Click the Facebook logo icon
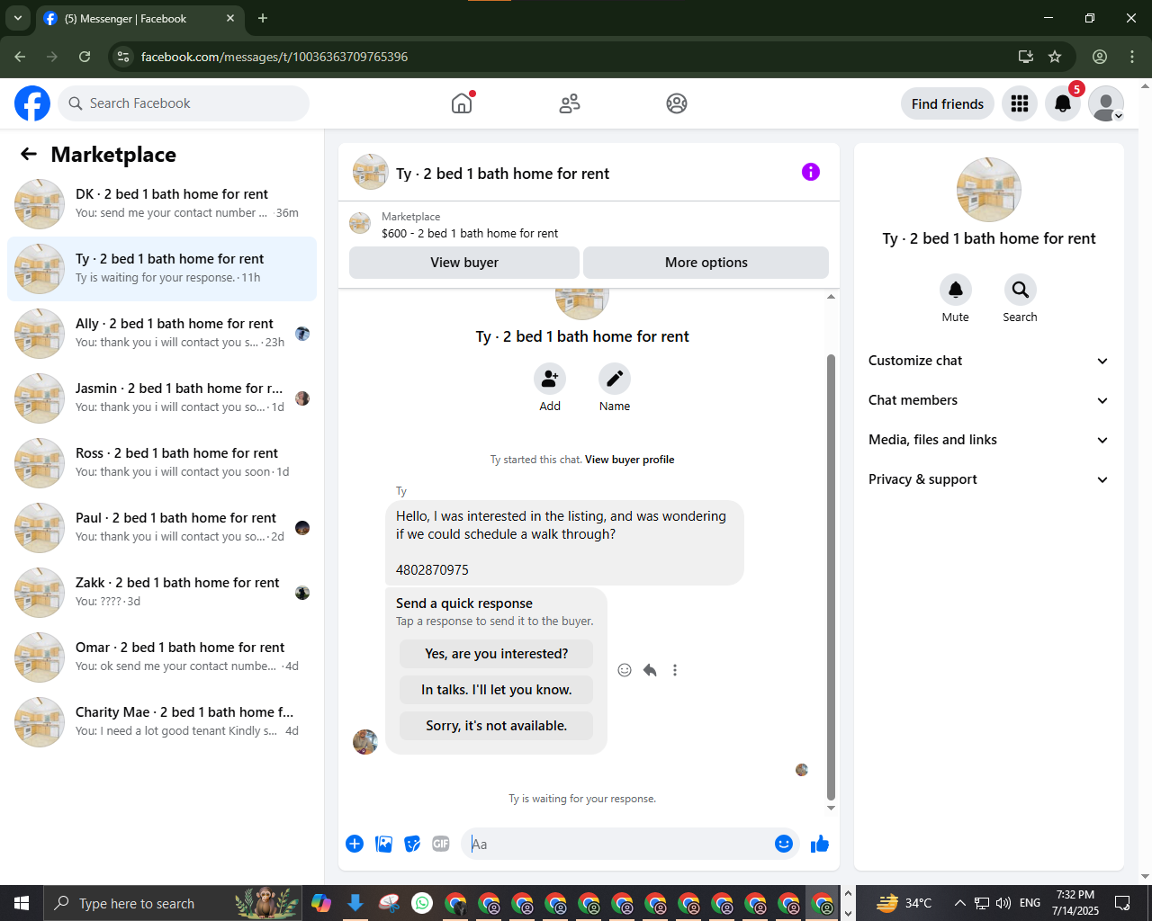Viewport: 1152px width, 921px height. (32, 103)
